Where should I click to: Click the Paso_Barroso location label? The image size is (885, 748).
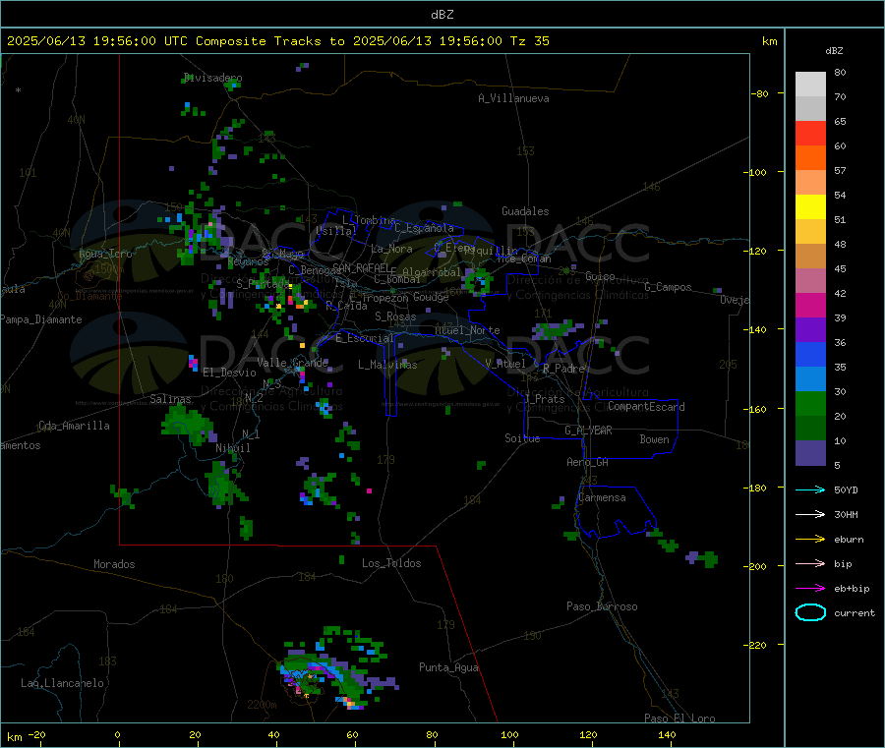(x=602, y=606)
